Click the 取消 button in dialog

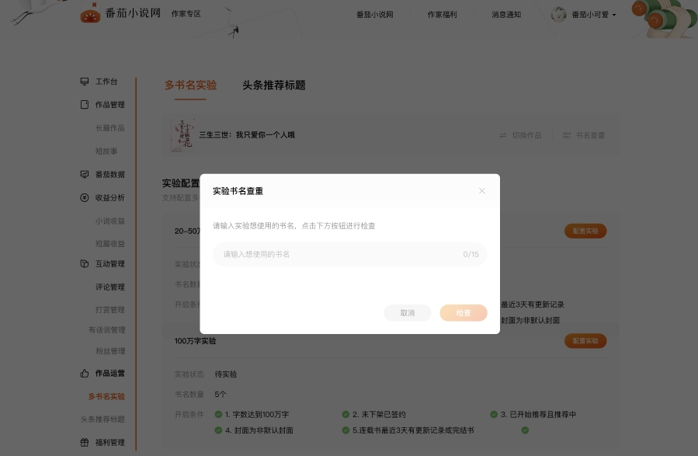point(408,313)
